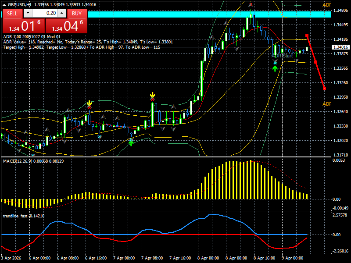The height and width of the screenshot is (263, 351).
Task: Click the gray down-arrow marker on the yellow band
Action: (x=296, y=61)
